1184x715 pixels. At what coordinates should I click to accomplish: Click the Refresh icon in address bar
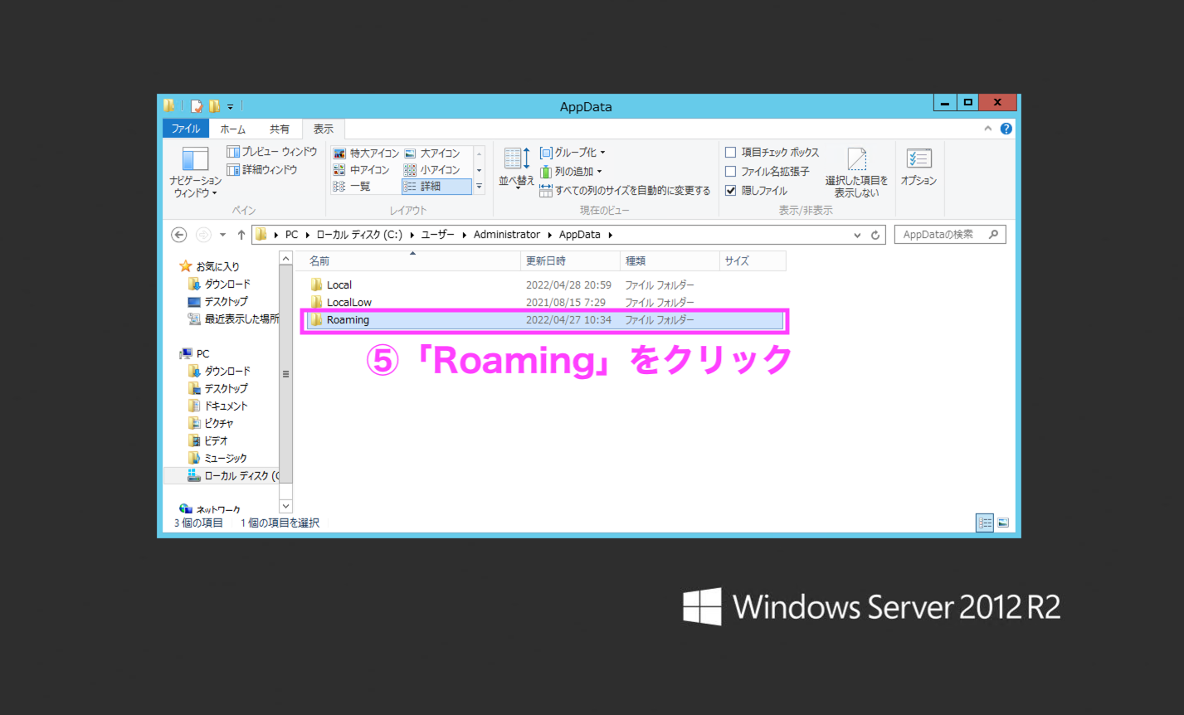[x=875, y=235]
